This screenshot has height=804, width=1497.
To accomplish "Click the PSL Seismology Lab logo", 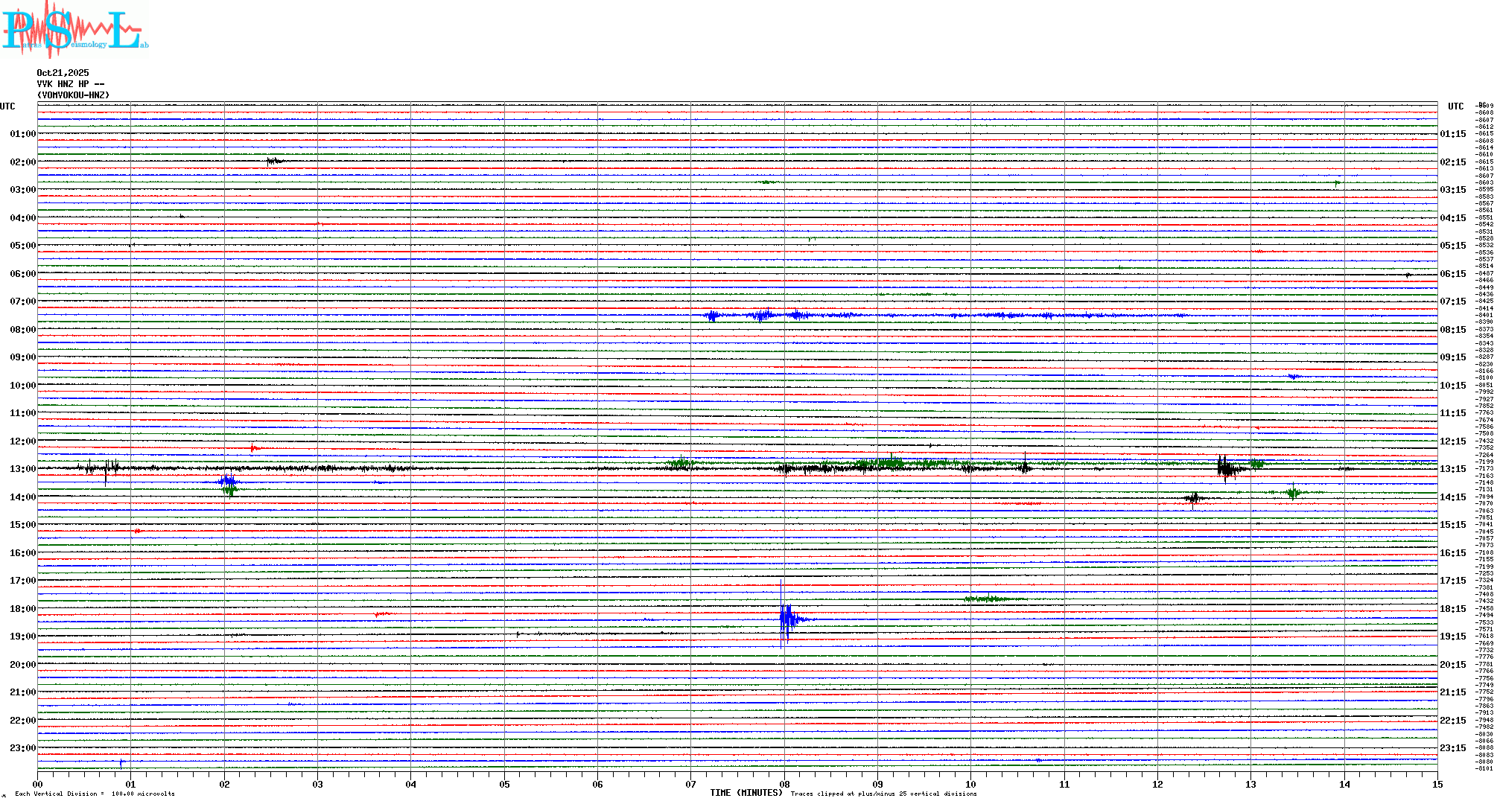I will [74, 30].
